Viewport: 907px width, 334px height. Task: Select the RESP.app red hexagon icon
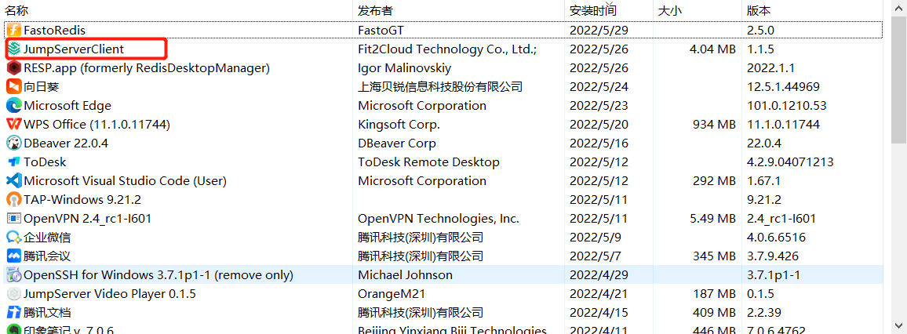click(14, 67)
